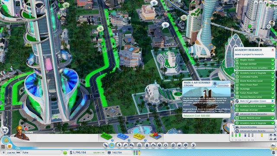Show info for the residential zone

(x=113, y=140)
